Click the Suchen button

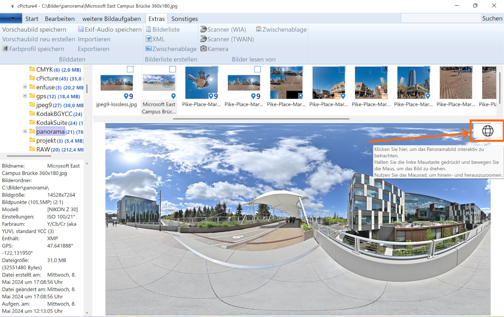[492, 19]
